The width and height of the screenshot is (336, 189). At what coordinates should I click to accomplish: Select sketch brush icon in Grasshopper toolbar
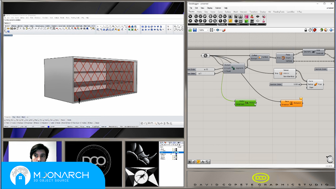(x=224, y=30)
